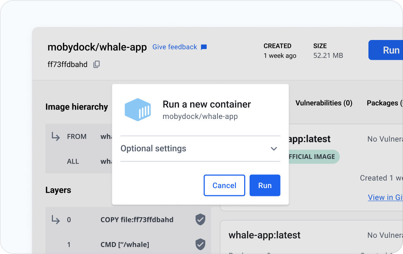
Task: Click the blue Run button in the header
Action: pyautogui.click(x=391, y=50)
